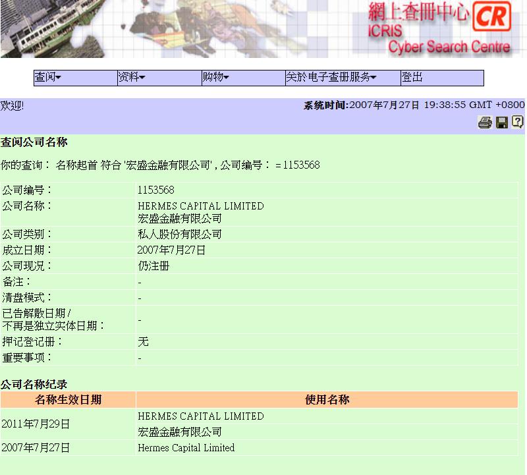Click the 成立日期 value 2007年7月27日
Screen dimensions: 527x475
tap(171, 250)
